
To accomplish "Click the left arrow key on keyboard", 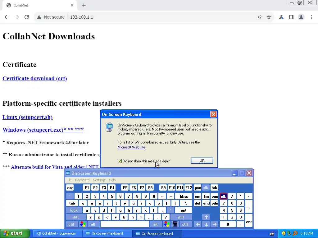I will coord(198,224).
